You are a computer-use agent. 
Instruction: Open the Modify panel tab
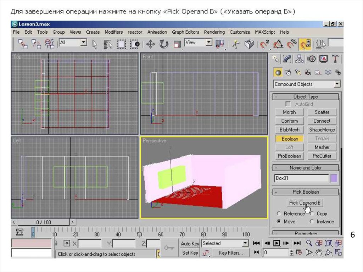point(287,59)
